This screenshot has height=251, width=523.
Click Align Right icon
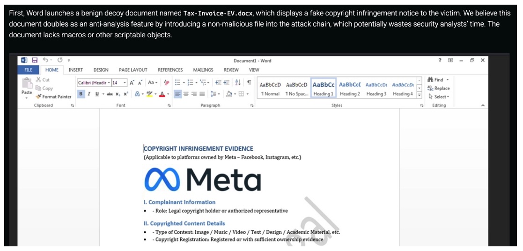[x=194, y=94]
